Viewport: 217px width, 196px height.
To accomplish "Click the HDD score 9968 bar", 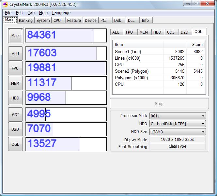I will (66, 98).
